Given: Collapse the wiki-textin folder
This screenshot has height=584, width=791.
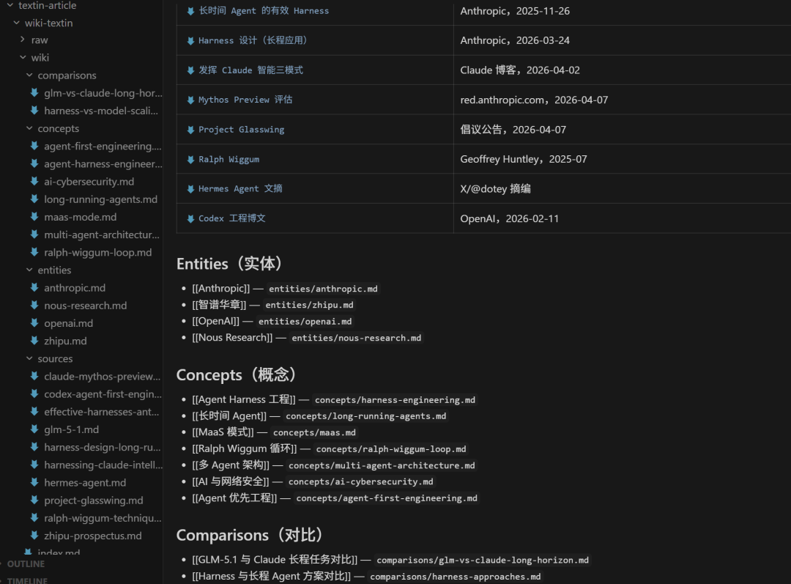Looking at the screenshot, I should click(x=17, y=23).
